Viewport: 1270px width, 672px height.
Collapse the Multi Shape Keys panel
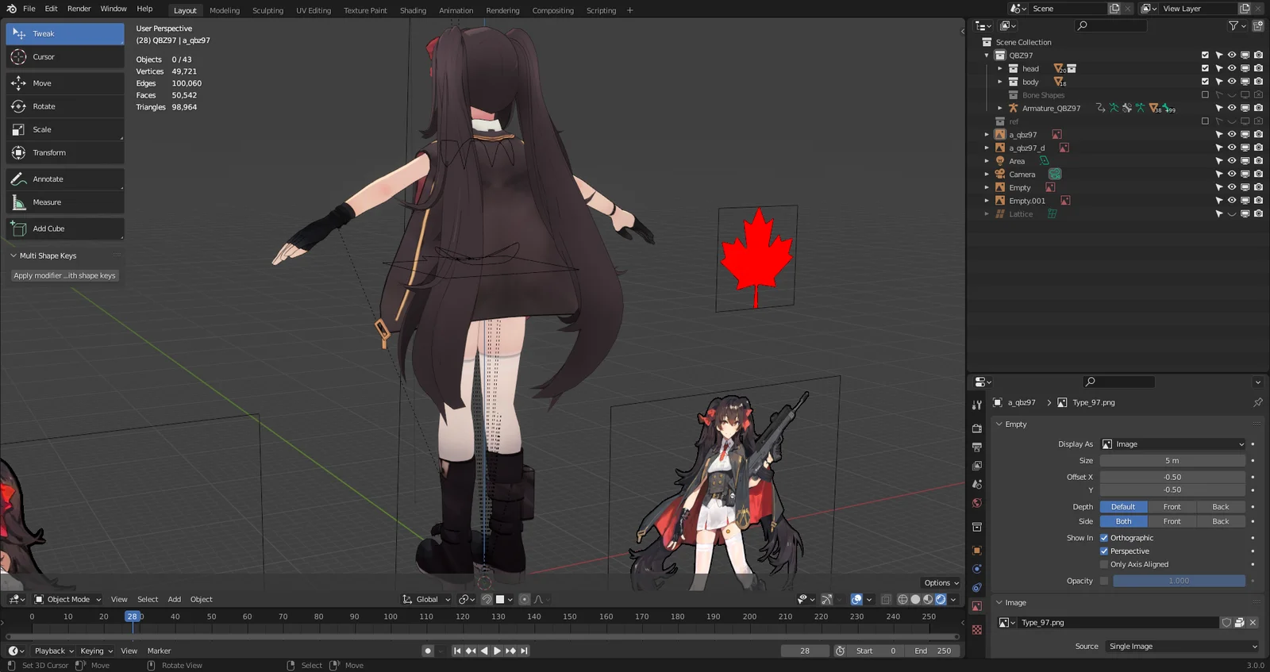pyautogui.click(x=13, y=255)
